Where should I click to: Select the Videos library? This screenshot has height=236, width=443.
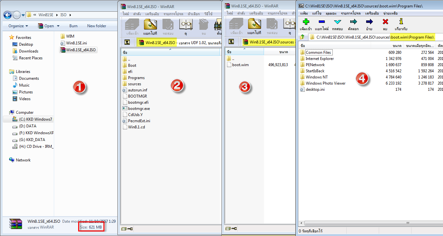(25, 99)
